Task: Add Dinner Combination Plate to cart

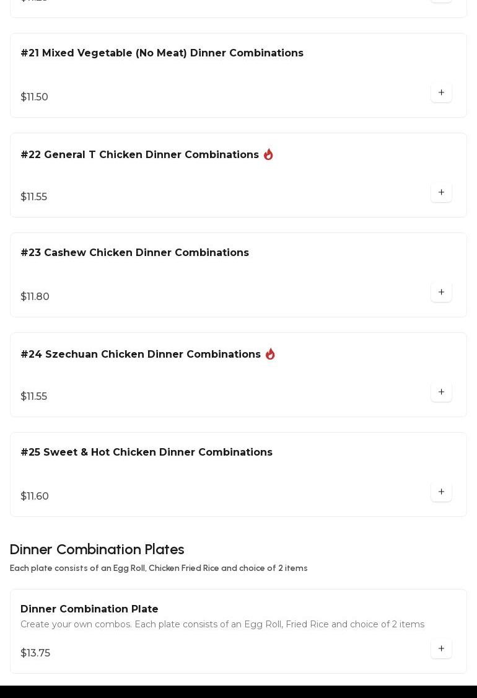Action: pyautogui.click(x=441, y=649)
